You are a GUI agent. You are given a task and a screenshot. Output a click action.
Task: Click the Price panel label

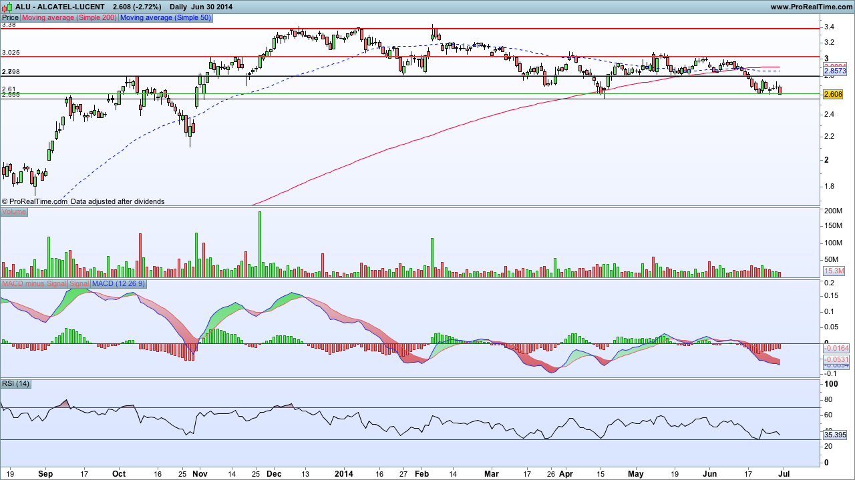[10, 18]
